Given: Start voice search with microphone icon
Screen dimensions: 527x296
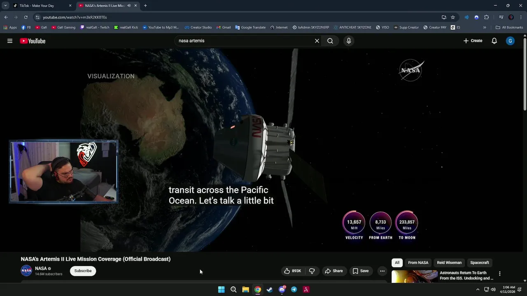Looking at the screenshot, I should [349, 41].
